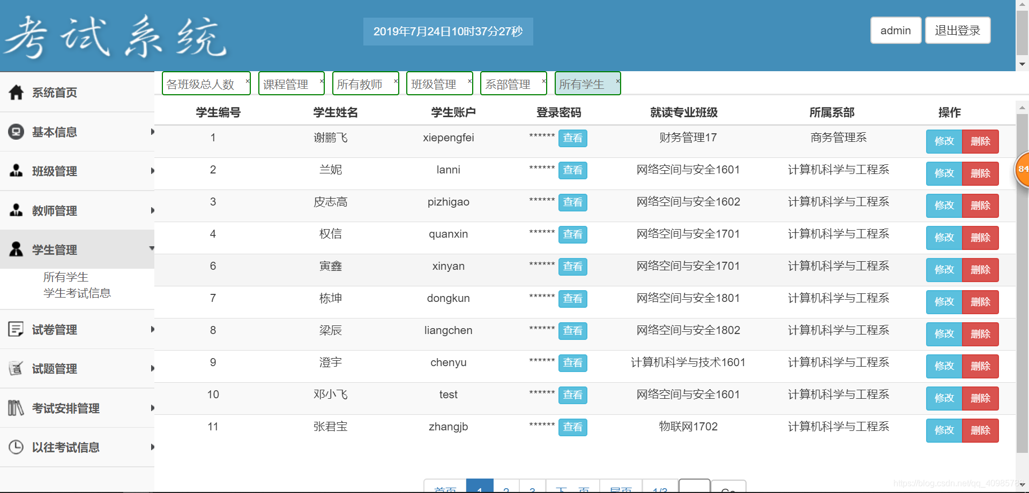
Task: View password for test account
Action: coord(572,395)
